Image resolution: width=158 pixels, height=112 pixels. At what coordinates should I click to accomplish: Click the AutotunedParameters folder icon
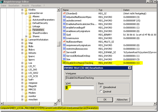click(x=30, y=20)
